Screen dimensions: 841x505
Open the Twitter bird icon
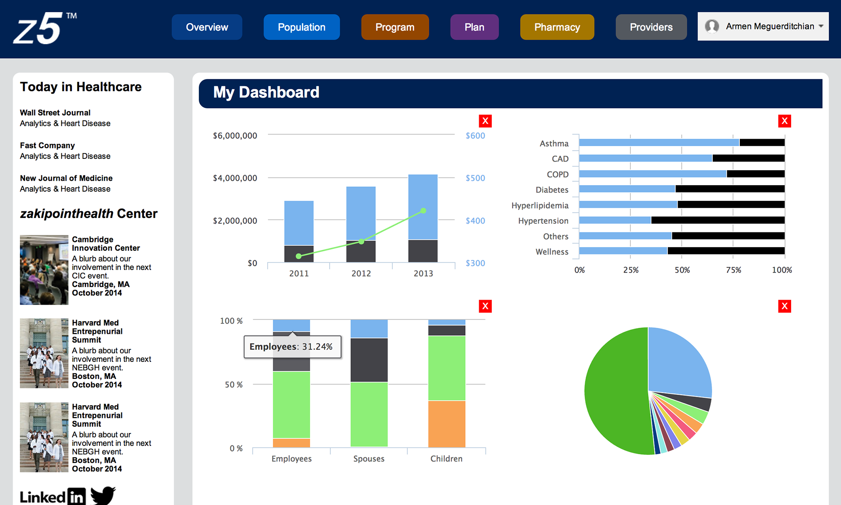click(103, 495)
